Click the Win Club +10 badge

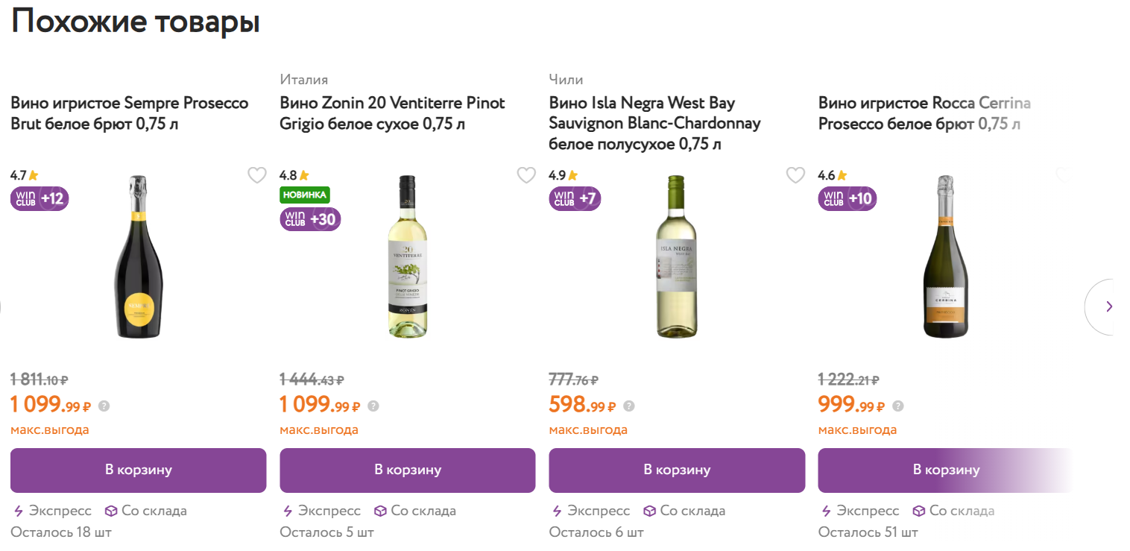click(x=847, y=198)
